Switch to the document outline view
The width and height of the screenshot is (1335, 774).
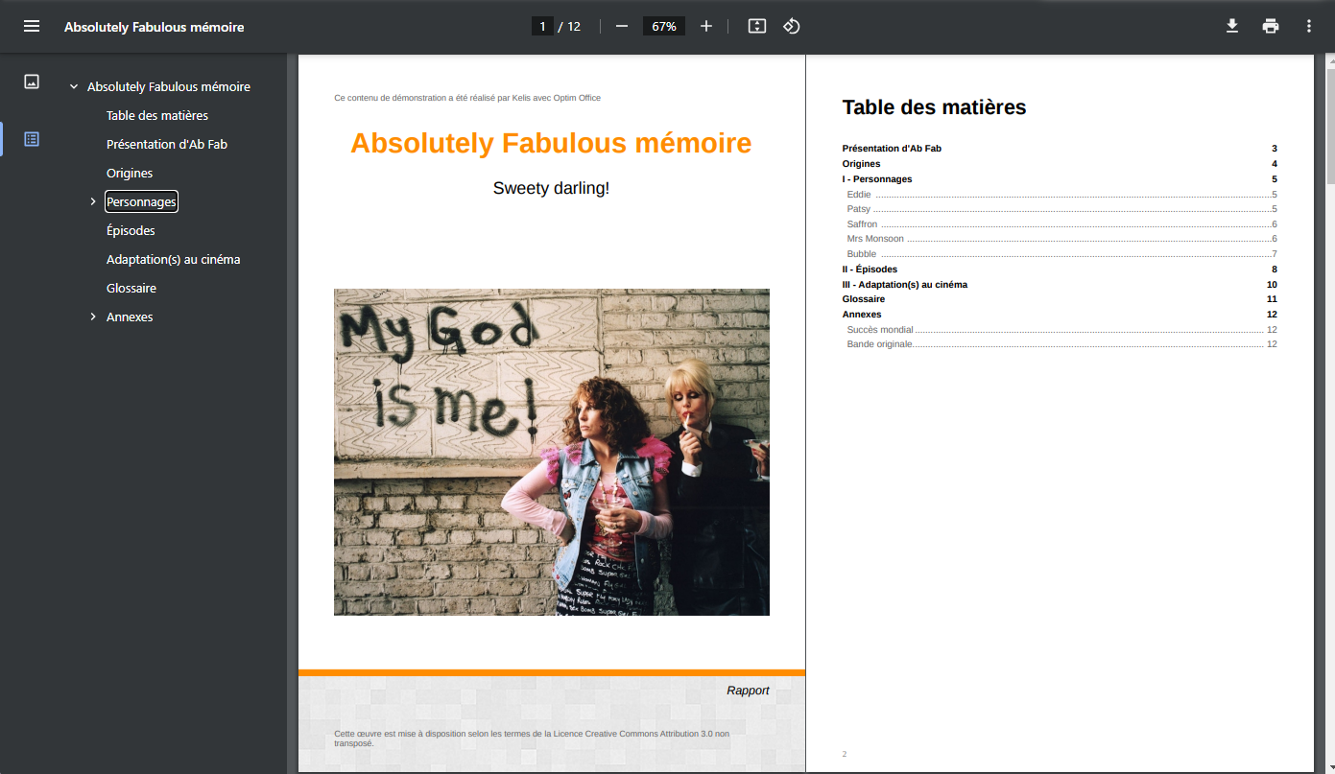(x=32, y=139)
